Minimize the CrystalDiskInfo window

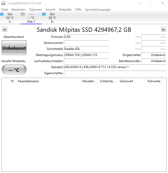point(140,3)
